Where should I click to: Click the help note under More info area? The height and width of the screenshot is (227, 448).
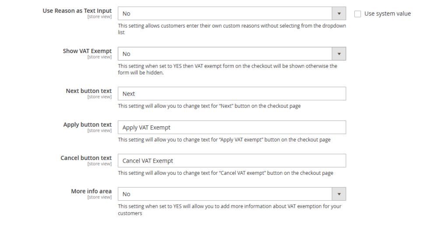tap(229, 209)
